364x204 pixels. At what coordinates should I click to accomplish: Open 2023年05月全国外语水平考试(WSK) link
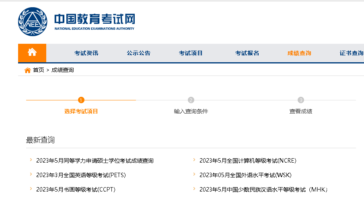pyautogui.click(x=246, y=175)
